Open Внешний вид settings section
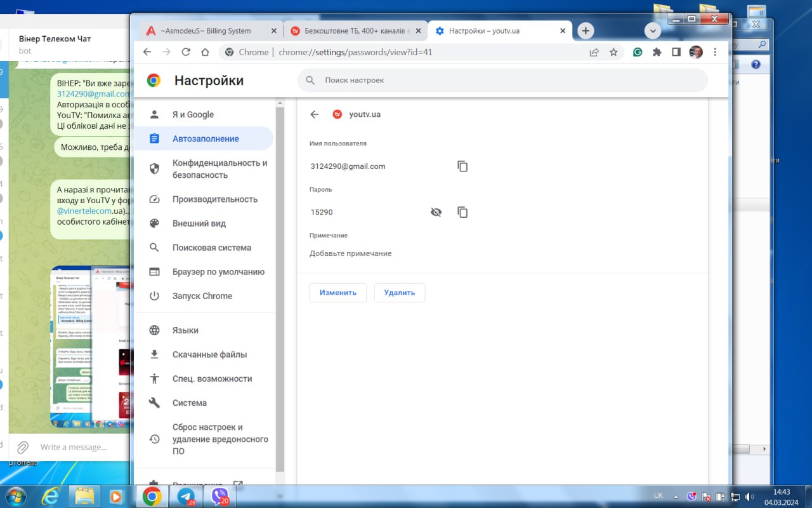 (x=204, y=224)
